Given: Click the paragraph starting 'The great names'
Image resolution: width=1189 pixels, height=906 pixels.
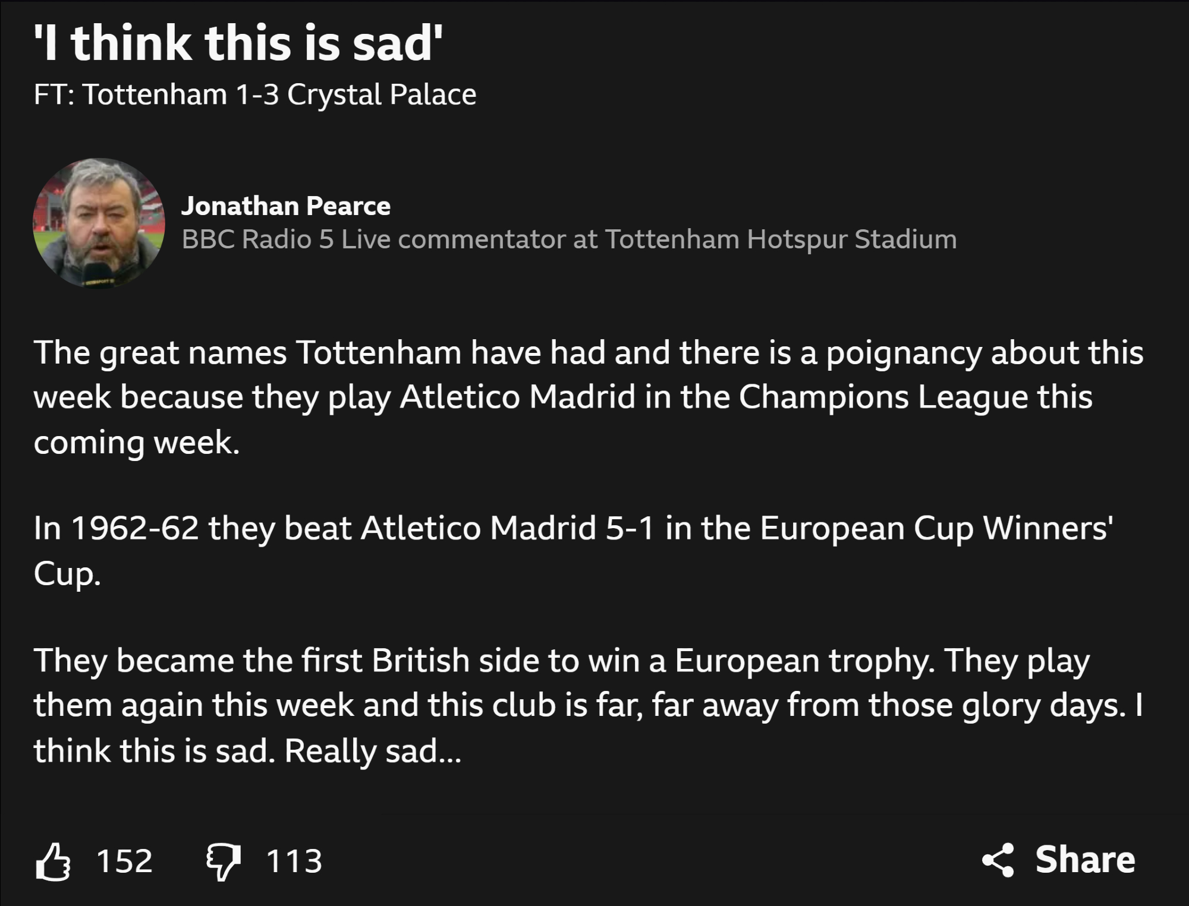Looking at the screenshot, I should click(589, 397).
